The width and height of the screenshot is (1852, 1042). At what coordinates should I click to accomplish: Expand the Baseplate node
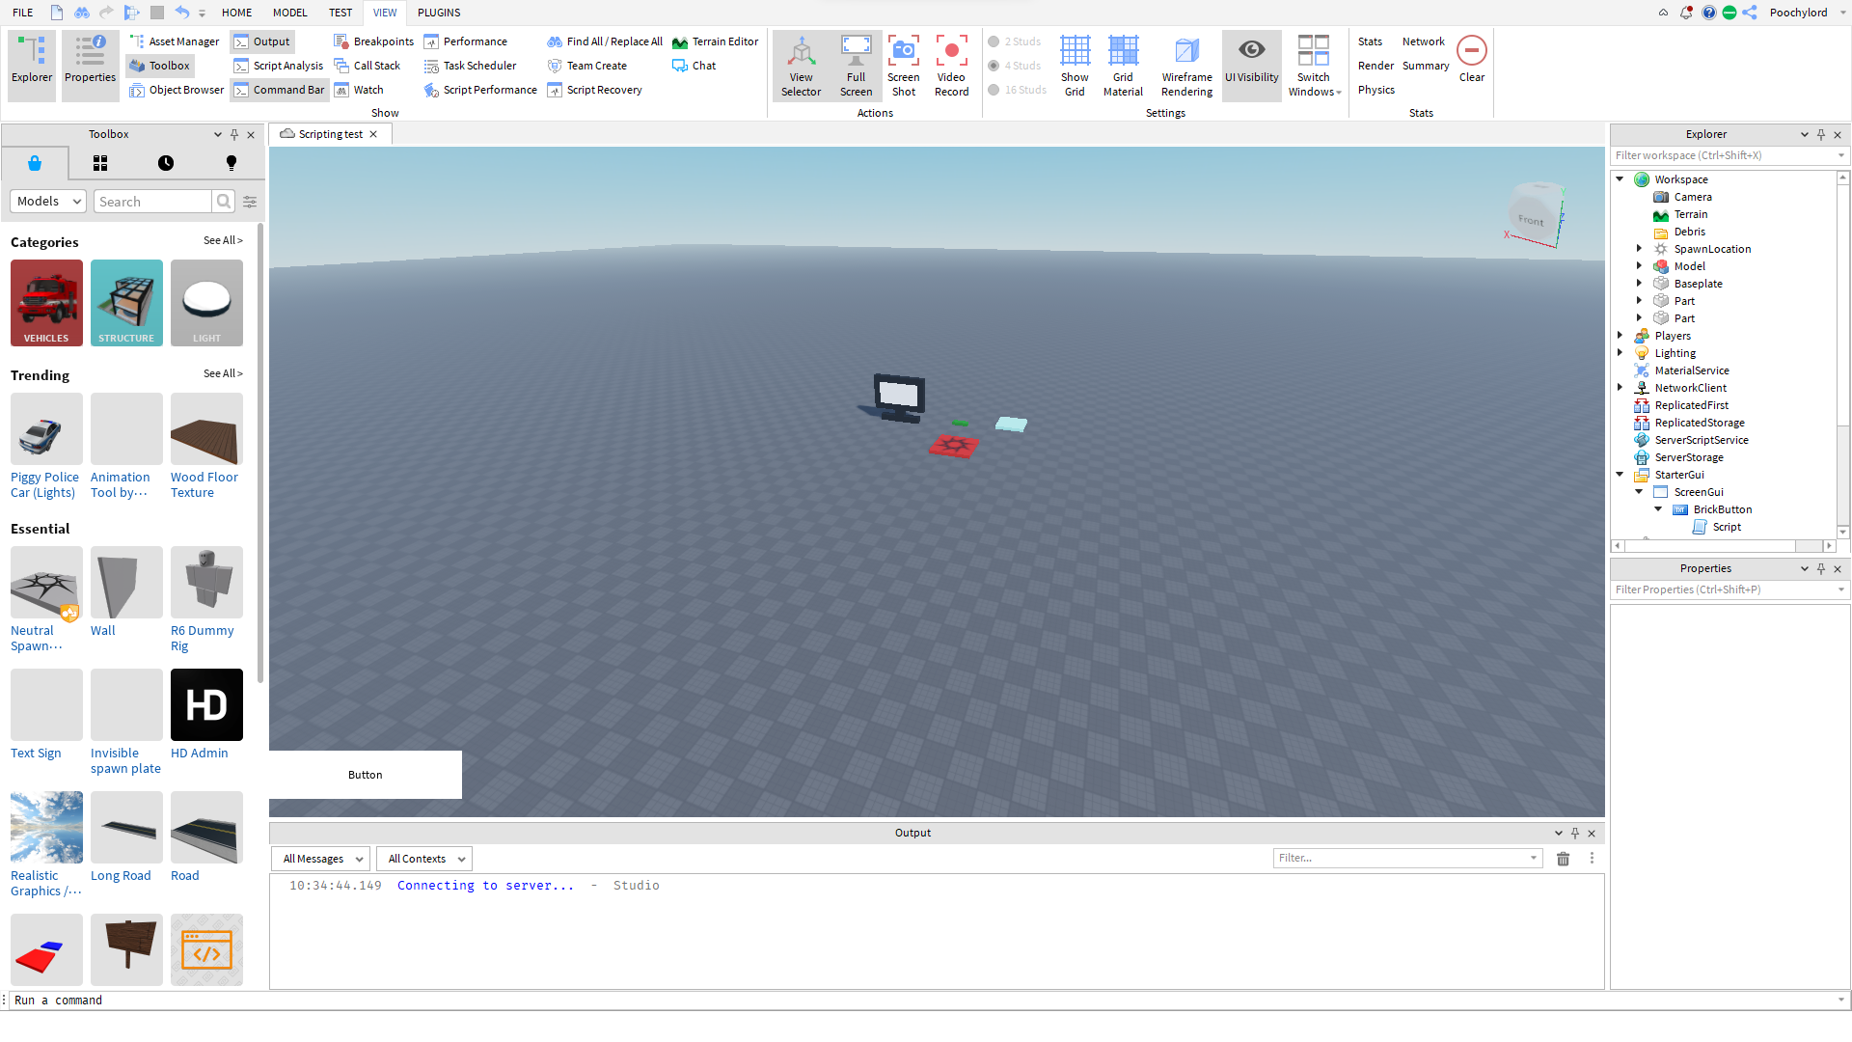click(x=1639, y=284)
